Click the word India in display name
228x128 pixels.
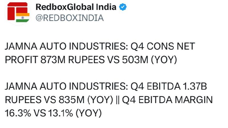(x=106, y=7)
